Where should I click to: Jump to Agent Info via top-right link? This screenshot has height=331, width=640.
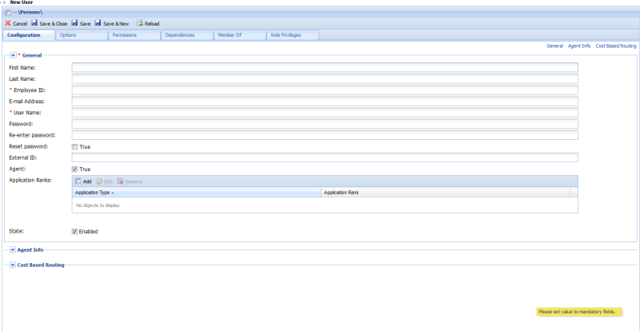point(579,46)
